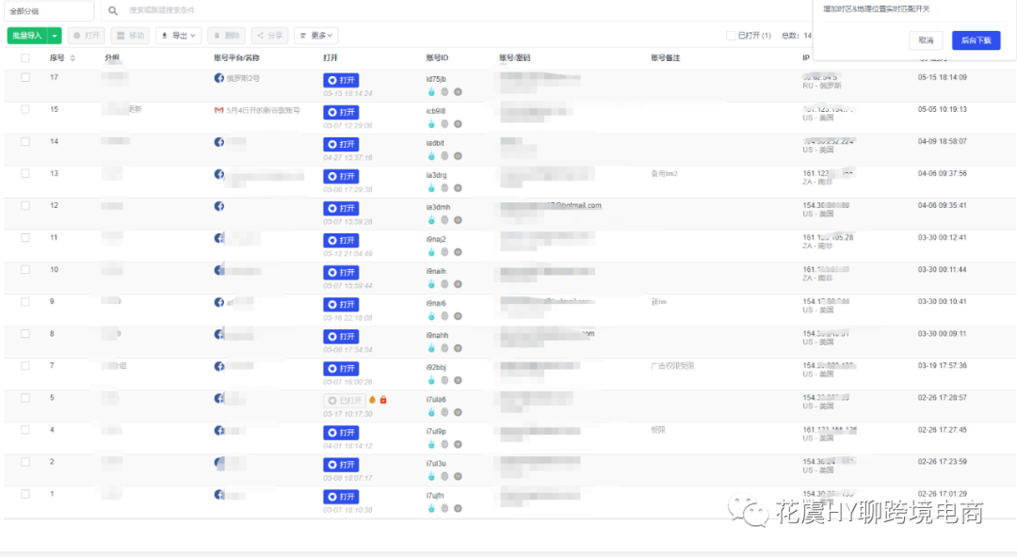Click the note text 备用bm2
Screen dimensions: 1017x557
pyautogui.click(x=664, y=174)
